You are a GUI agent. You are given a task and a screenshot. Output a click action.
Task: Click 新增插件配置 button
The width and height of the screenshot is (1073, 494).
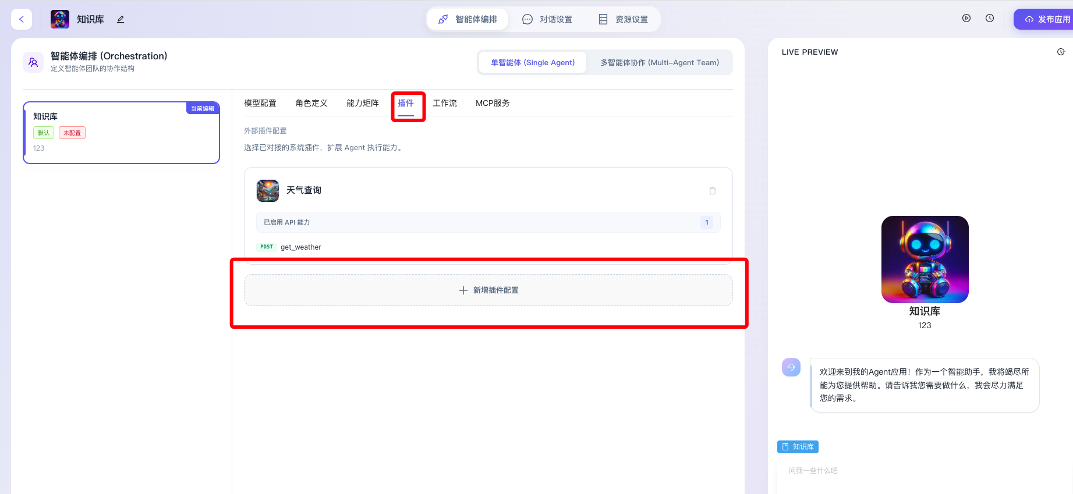tap(488, 290)
